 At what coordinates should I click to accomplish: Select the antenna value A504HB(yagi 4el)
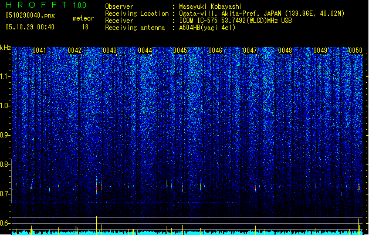click(x=207, y=28)
